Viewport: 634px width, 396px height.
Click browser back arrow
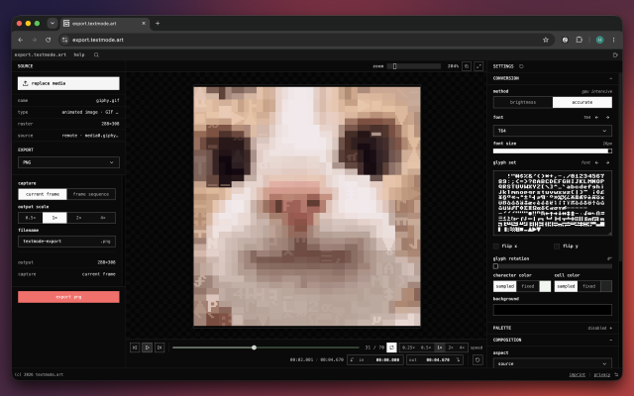point(21,40)
